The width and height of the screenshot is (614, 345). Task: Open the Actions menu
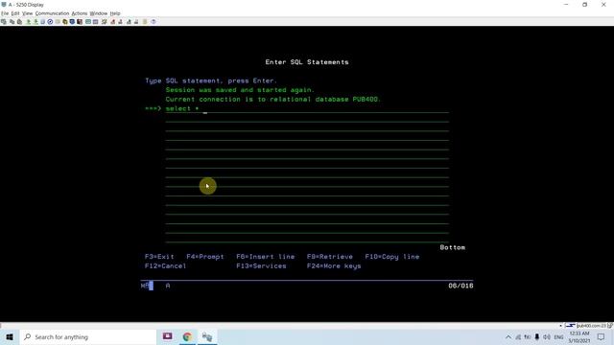(80, 13)
